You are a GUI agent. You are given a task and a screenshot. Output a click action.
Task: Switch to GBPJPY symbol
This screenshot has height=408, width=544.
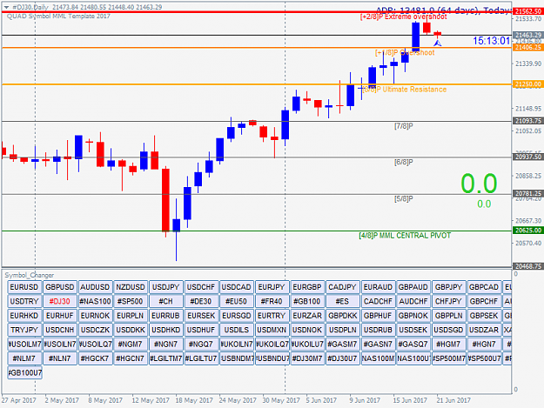(x=449, y=287)
